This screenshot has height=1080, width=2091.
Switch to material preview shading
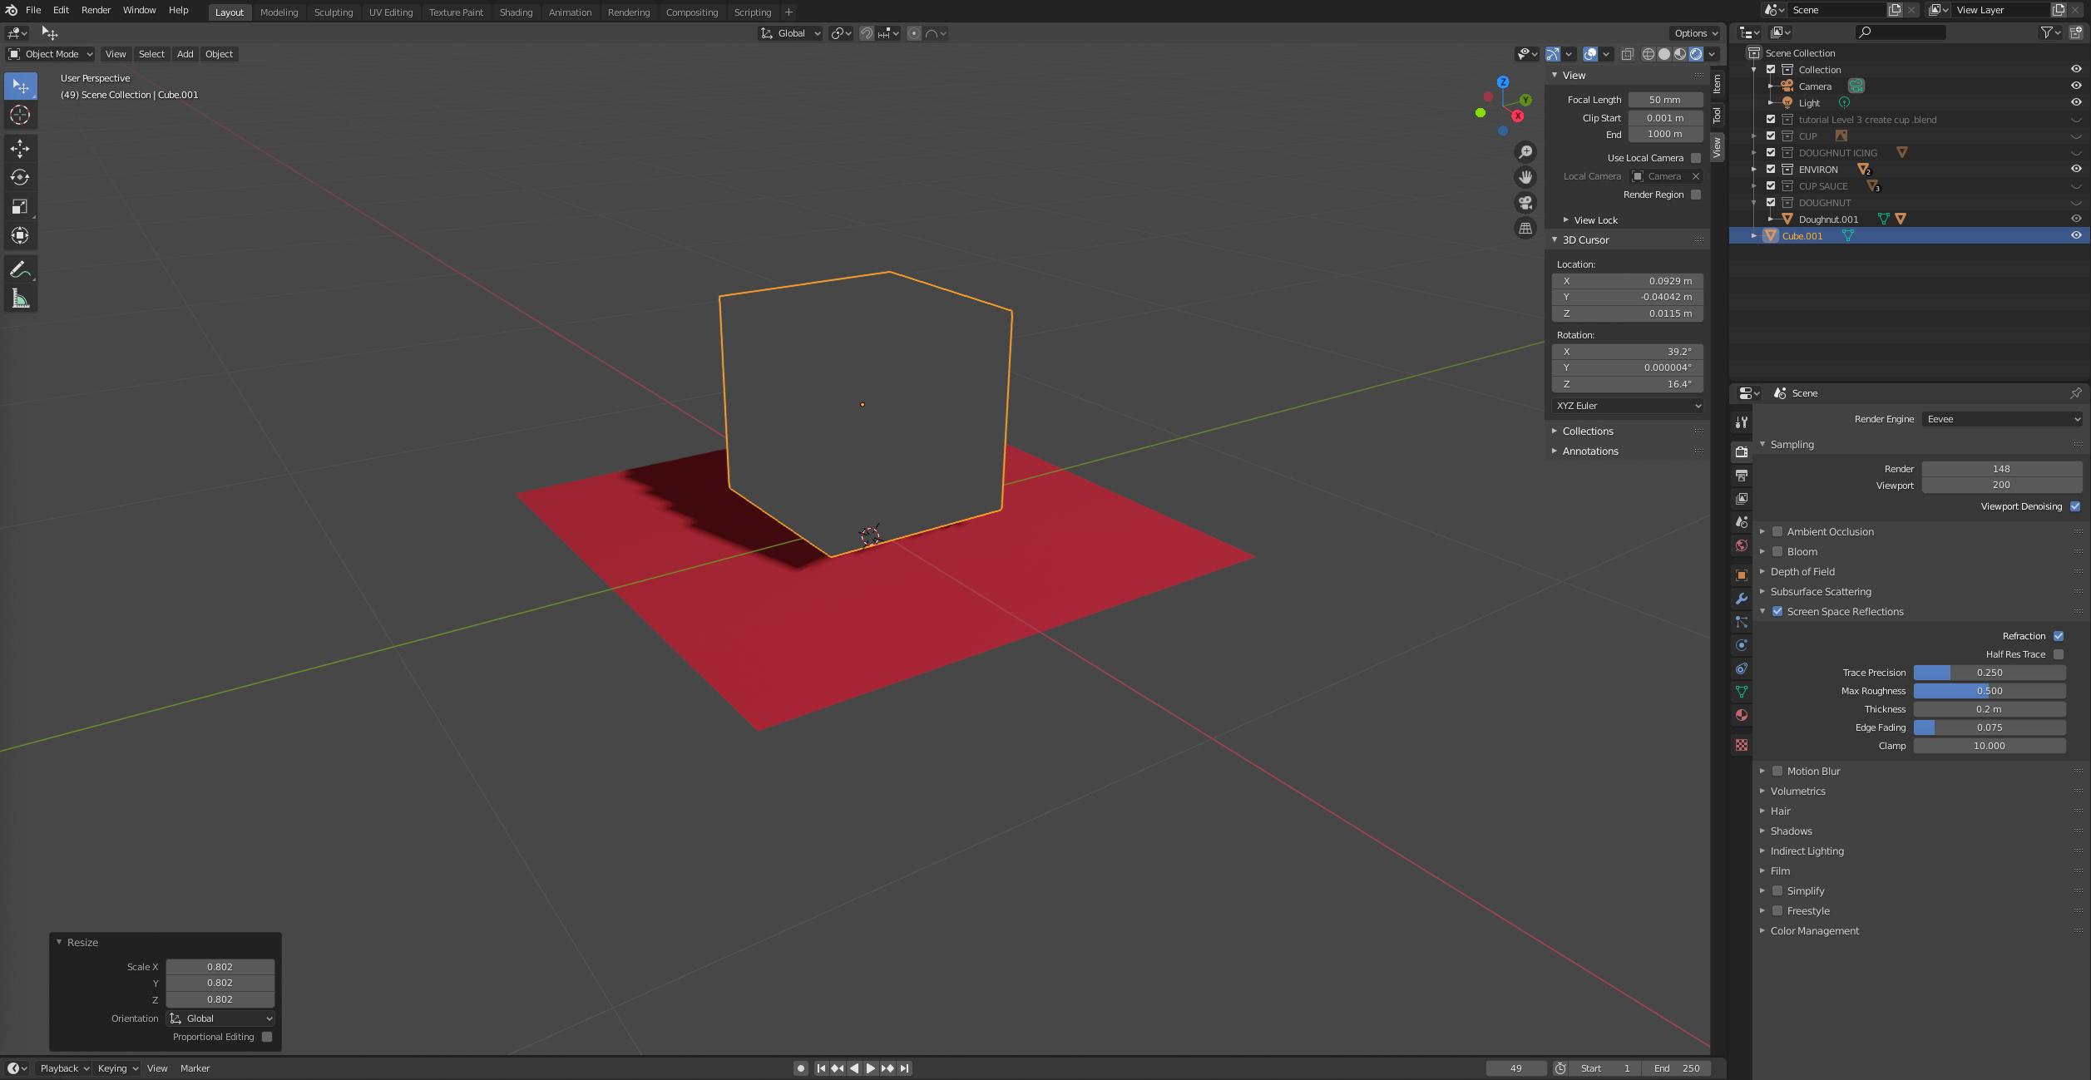1680,54
